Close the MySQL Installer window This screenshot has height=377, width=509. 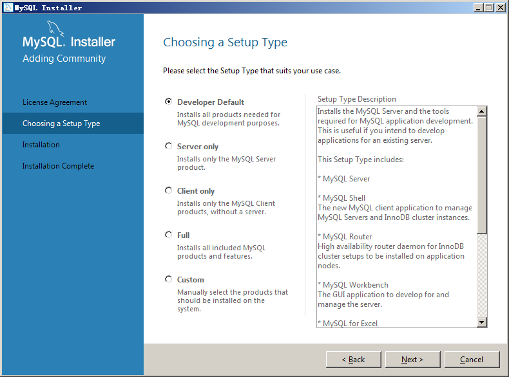coord(500,8)
